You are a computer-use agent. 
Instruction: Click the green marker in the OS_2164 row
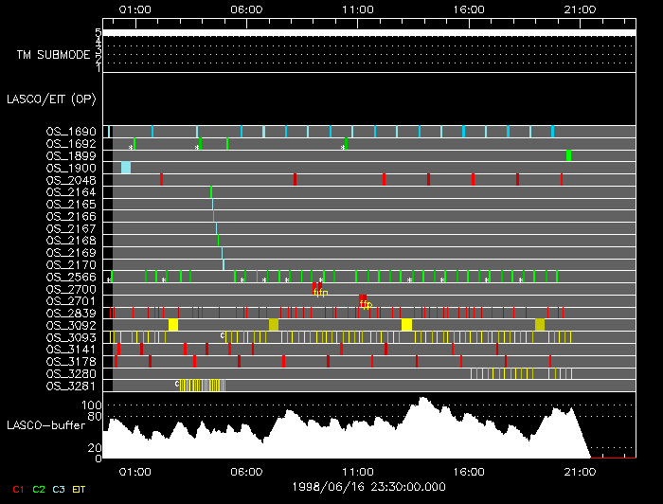(x=211, y=192)
